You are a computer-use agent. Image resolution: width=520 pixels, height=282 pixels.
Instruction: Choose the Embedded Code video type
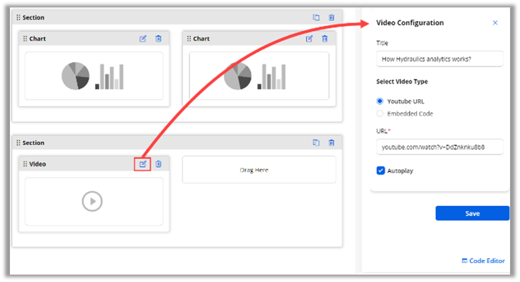point(380,113)
